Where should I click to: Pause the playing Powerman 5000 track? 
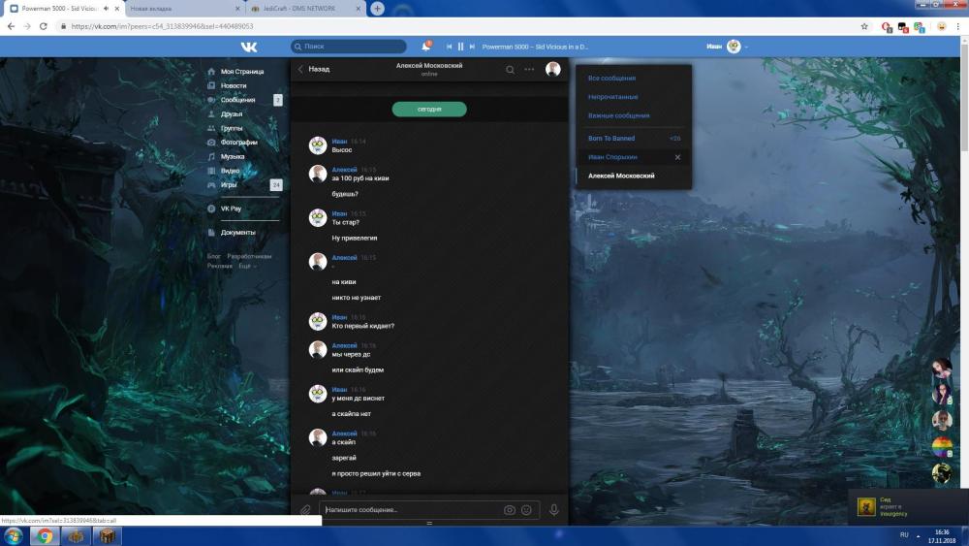460,47
